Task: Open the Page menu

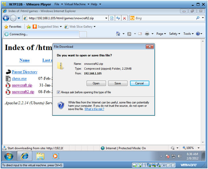Action: (161, 34)
